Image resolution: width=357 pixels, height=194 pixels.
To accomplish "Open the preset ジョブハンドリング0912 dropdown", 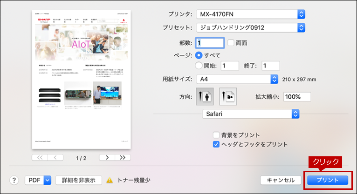I will click(251, 28).
